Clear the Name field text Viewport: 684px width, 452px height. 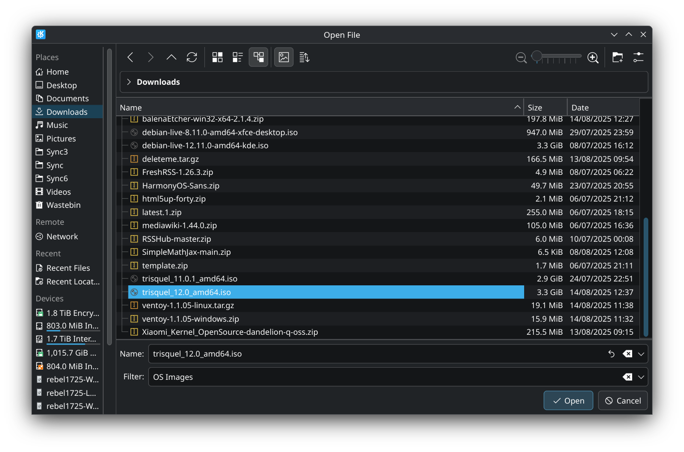[627, 354]
